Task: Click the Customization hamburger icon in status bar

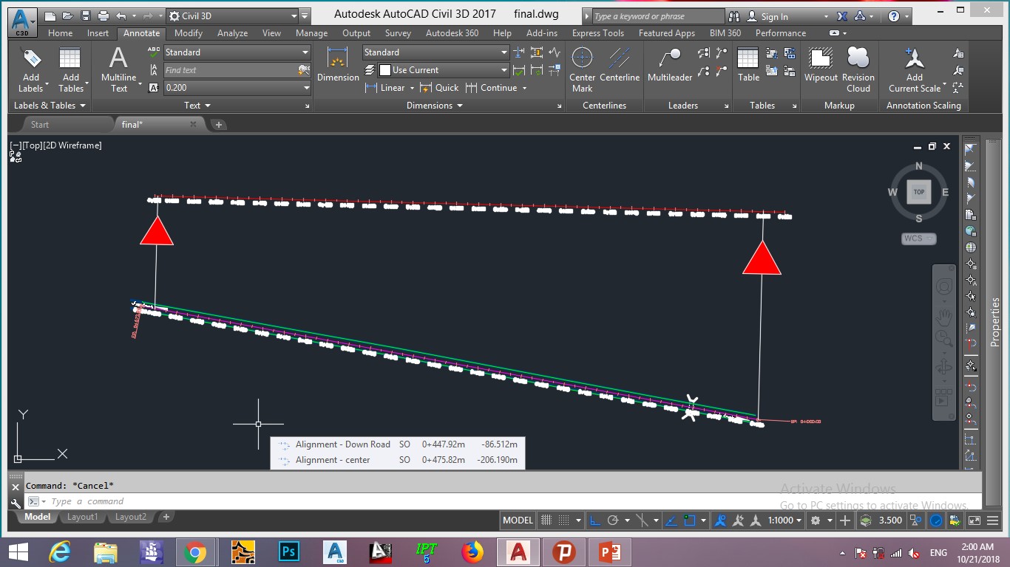Action: pyautogui.click(x=993, y=520)
